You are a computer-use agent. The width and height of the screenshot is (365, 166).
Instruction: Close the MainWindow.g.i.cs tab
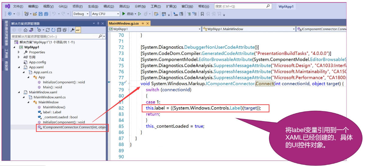coord(147,23)
